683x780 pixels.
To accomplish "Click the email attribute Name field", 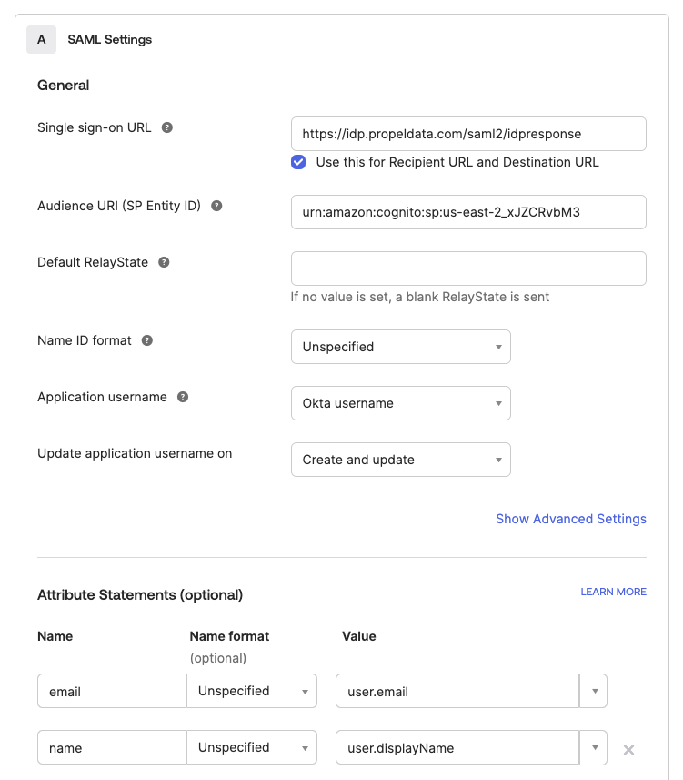I will [111, 691].
